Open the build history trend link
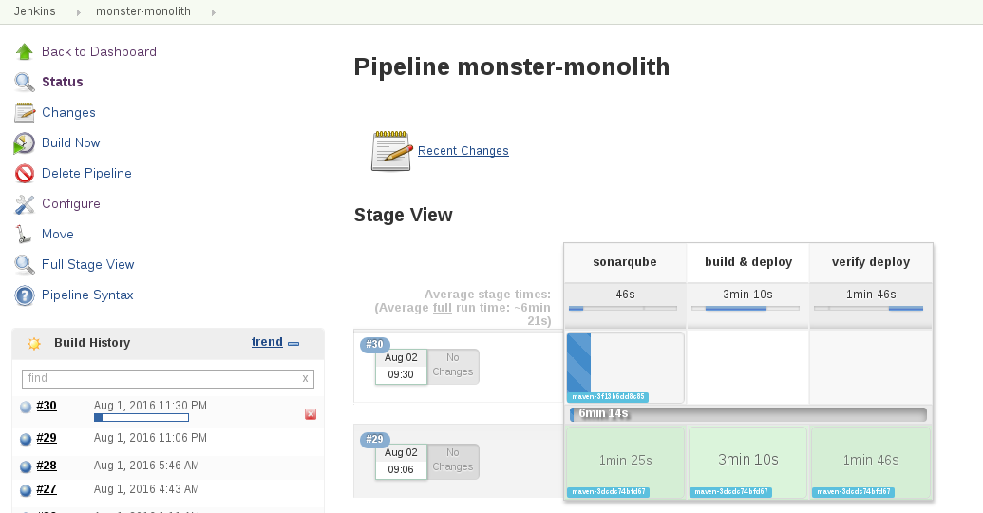Viewport: 983px width, 513px height. click(x=267, y=342)
